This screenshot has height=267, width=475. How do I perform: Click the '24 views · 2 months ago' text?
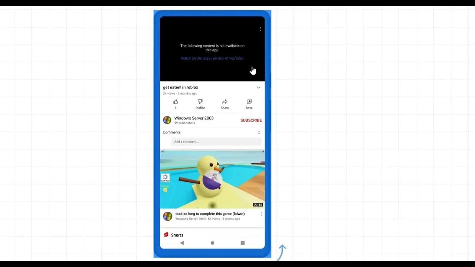pos(180,93)
